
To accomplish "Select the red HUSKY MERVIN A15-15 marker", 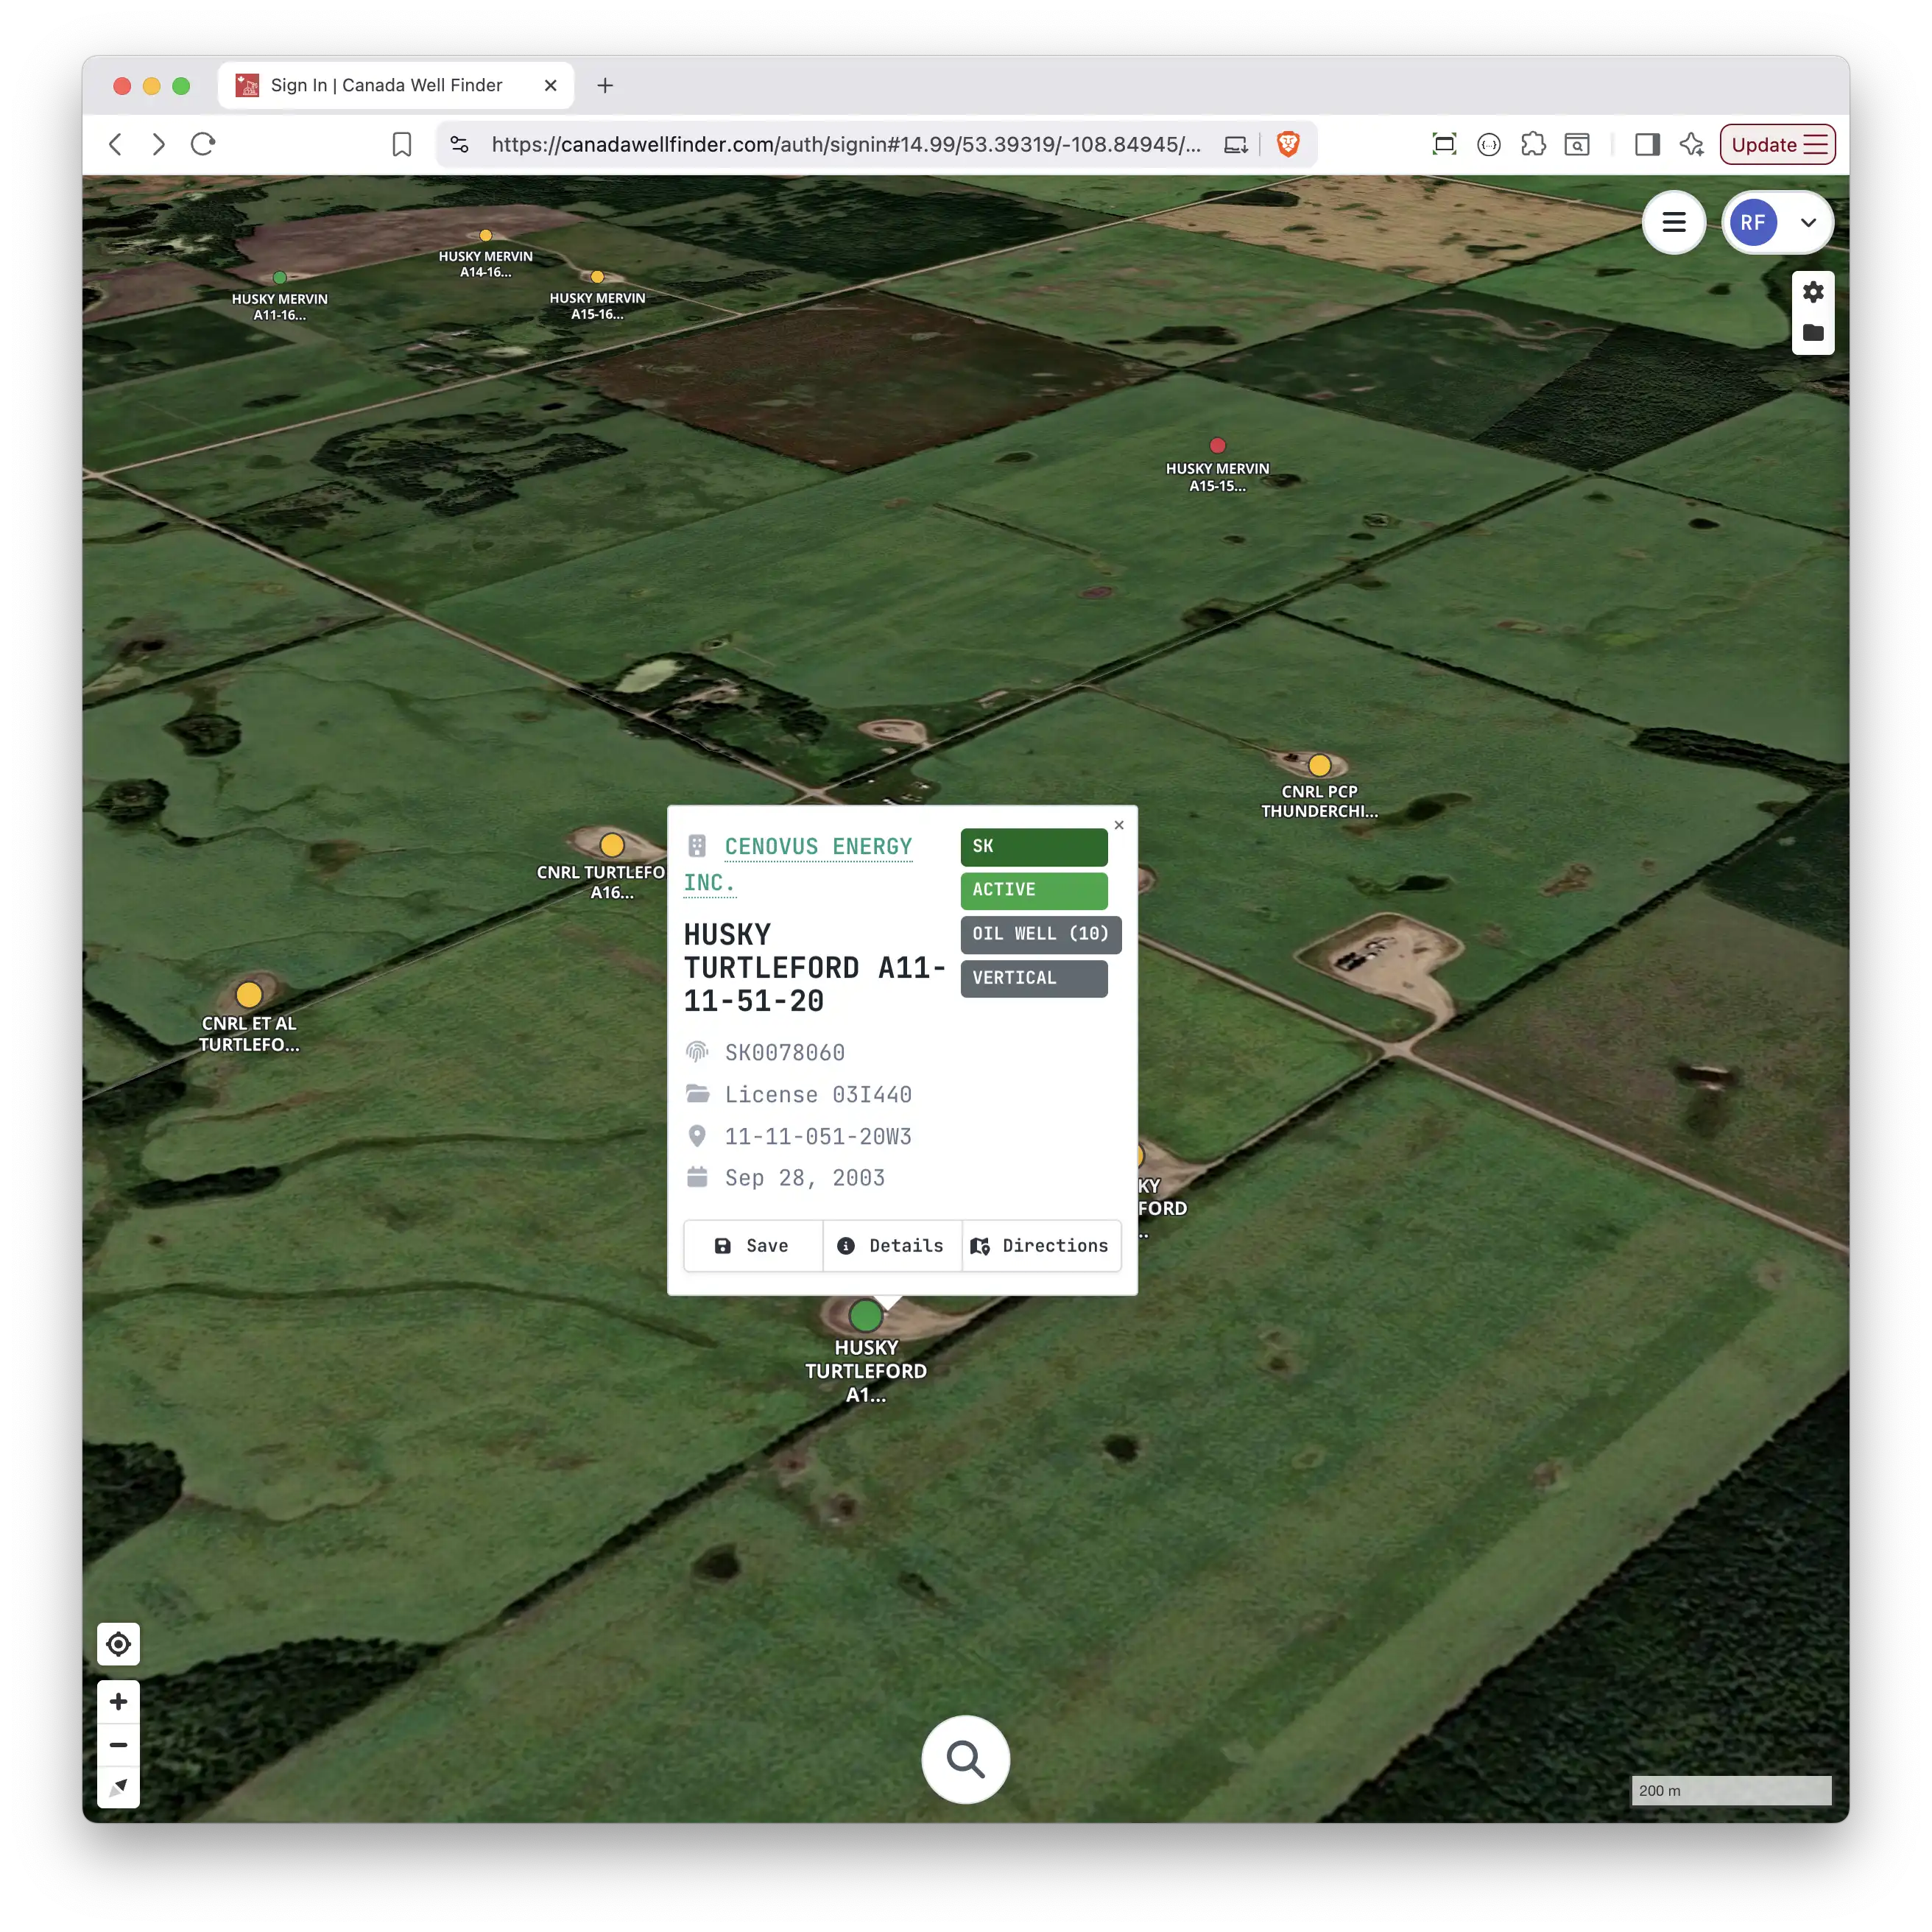I will click(1217, 446).
